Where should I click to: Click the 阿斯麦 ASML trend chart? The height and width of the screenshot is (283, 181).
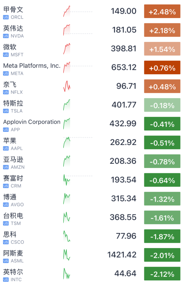pos(66,255)
